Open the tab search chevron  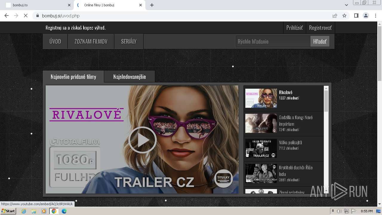[346, 5]
